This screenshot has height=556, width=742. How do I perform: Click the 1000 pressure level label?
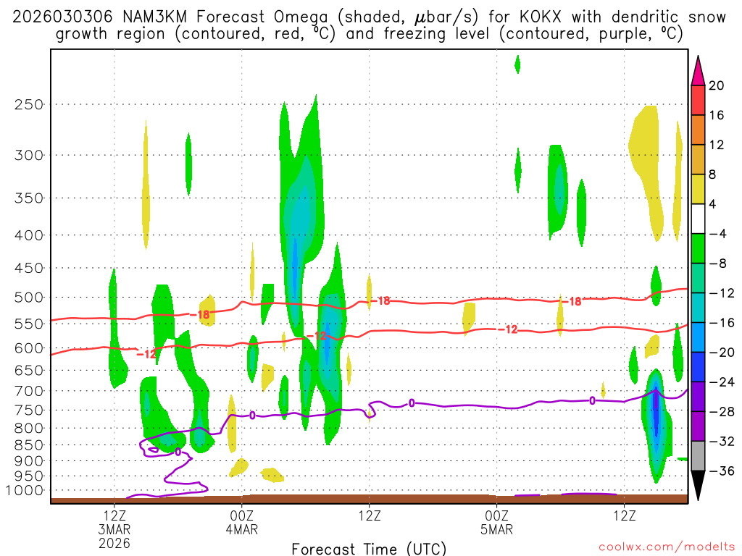pos(25,491)
